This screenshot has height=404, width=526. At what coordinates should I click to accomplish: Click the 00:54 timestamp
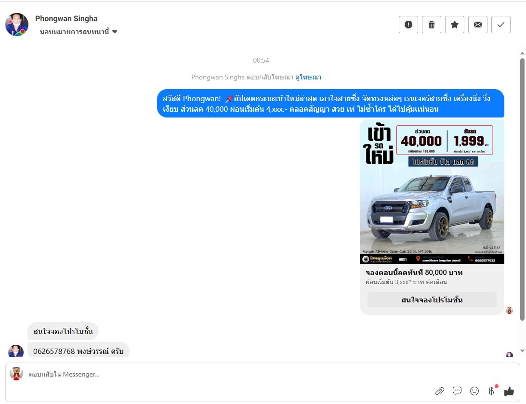(x=261, y=60)
